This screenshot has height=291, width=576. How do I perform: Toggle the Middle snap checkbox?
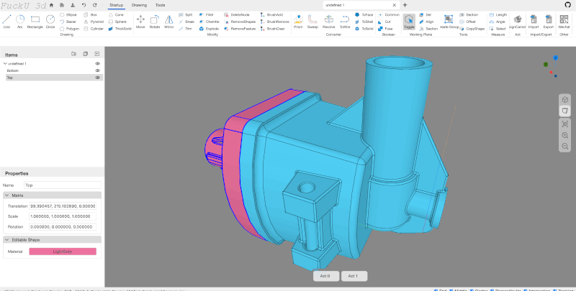tap(451, 290)
